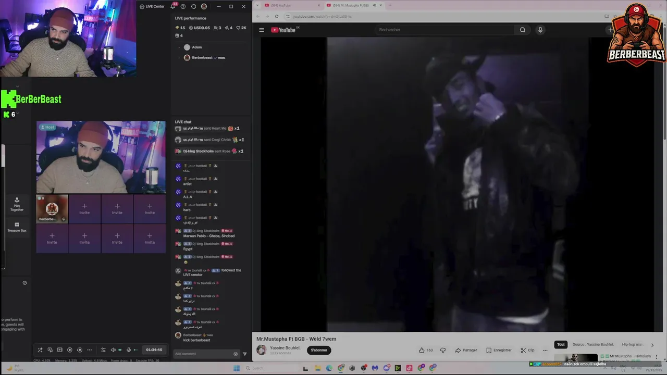Open the notifications bell in LIVE Center

tap(173, 6)
